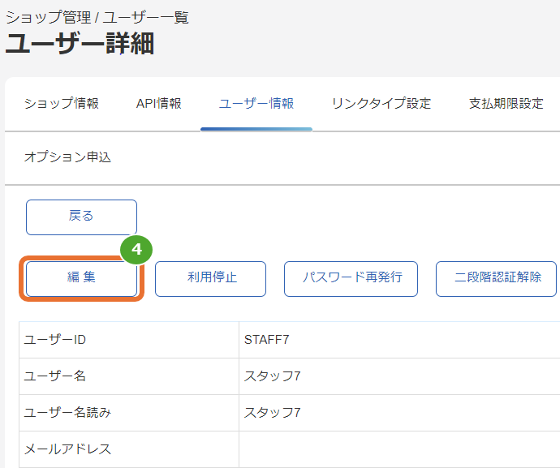Image resolution: width=560 pixels, height=468 pixels.
Task: Click the スタッフ7 value in ユーザー名 row
Action: point(272,376)
